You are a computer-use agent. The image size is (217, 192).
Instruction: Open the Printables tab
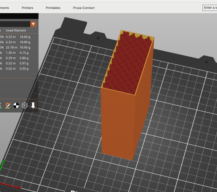53,8
